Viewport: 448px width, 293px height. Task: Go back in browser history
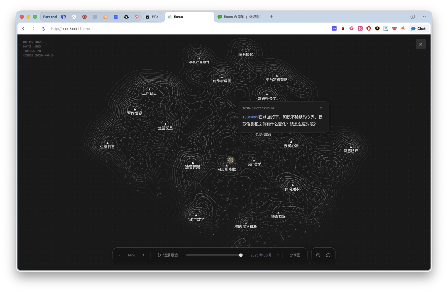pyautogui.click(x=23, y=29)
